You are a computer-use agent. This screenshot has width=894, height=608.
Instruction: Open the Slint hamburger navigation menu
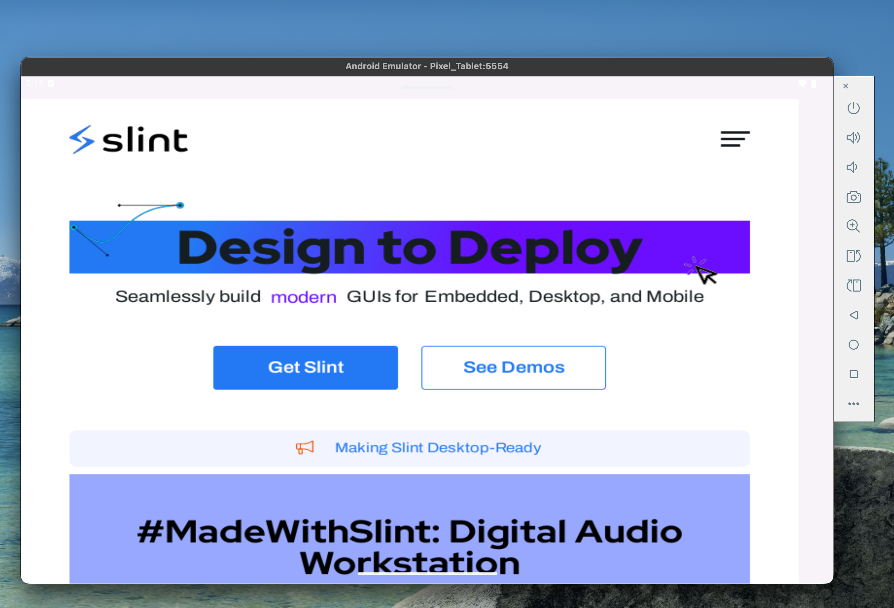tap(735, 139)
